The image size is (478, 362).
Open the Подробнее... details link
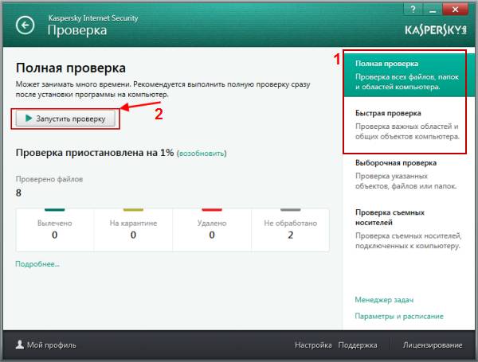[37, 264]
